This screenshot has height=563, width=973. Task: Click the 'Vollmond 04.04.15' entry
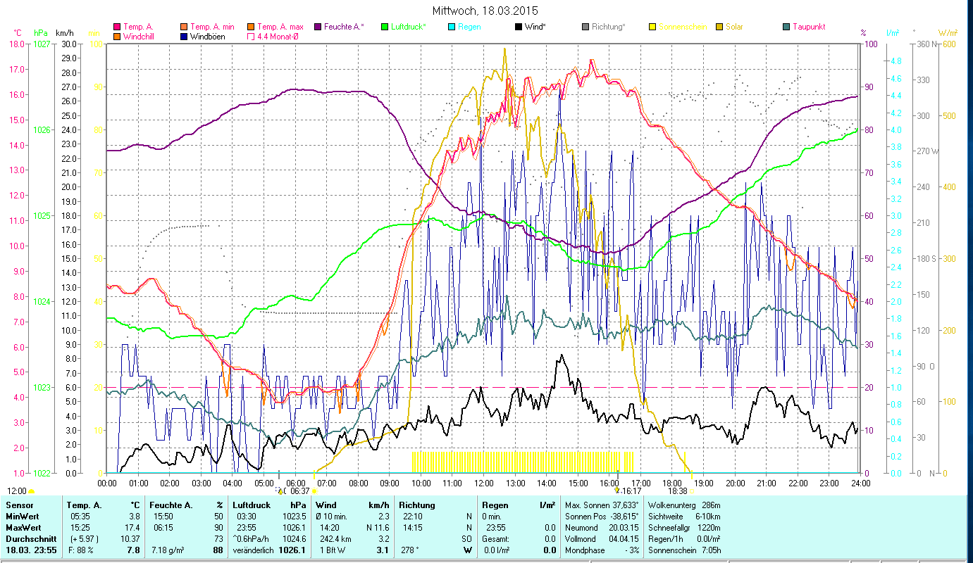click(602, 539)
